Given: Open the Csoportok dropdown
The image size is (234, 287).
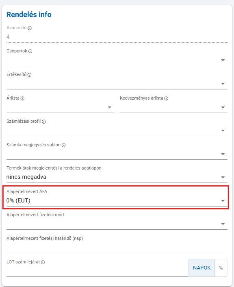Looking at the screenshot, I should click(x=117, y=60).
